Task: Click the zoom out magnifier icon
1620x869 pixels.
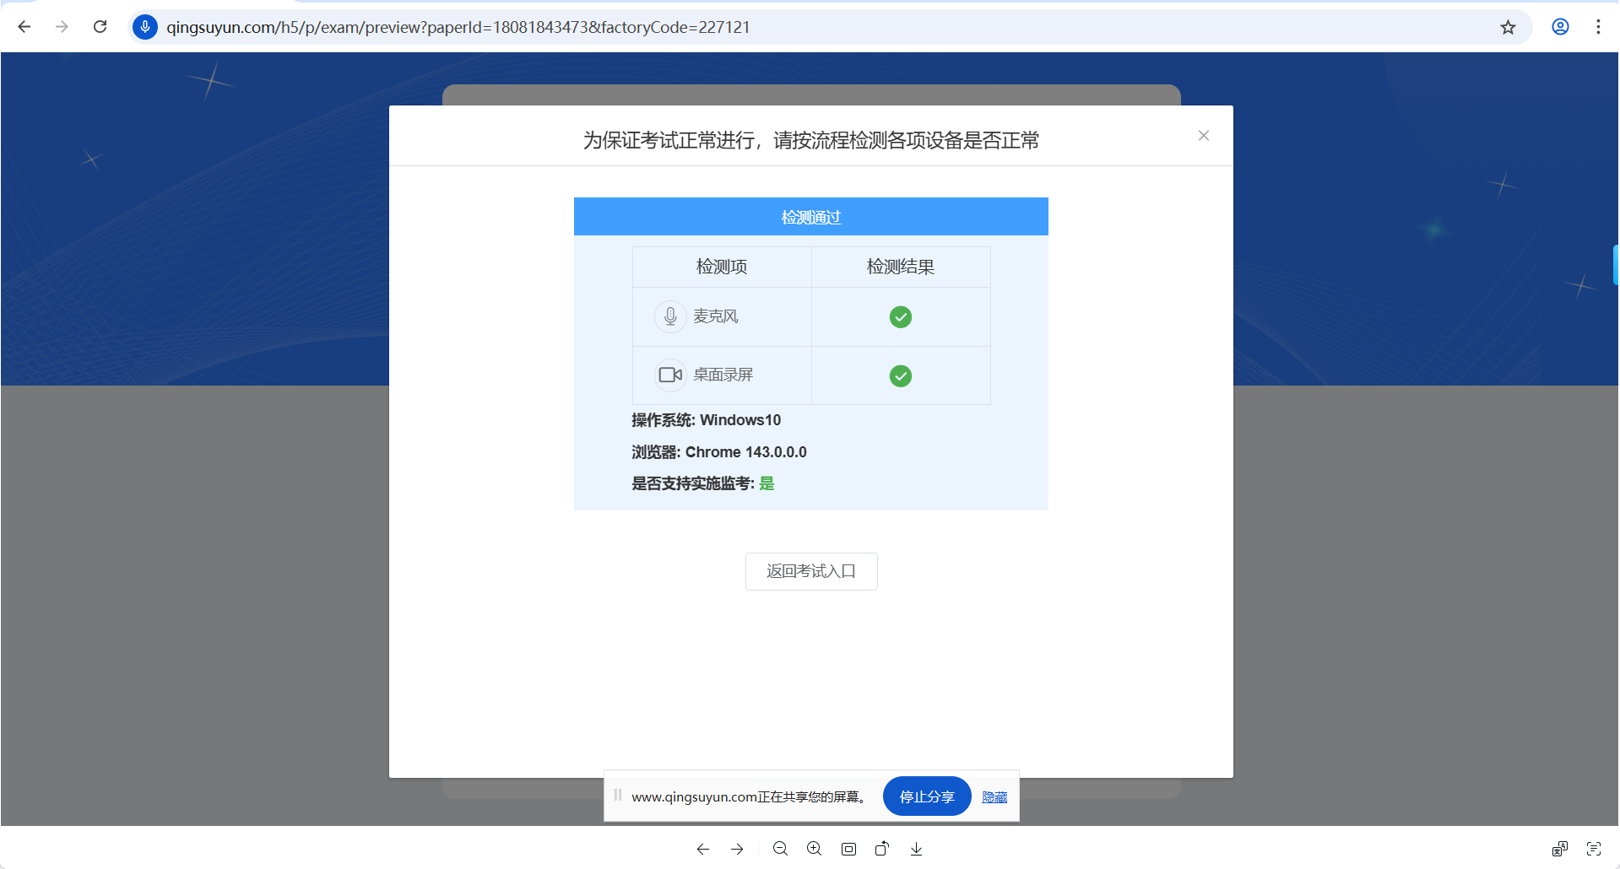Action: 780,849
